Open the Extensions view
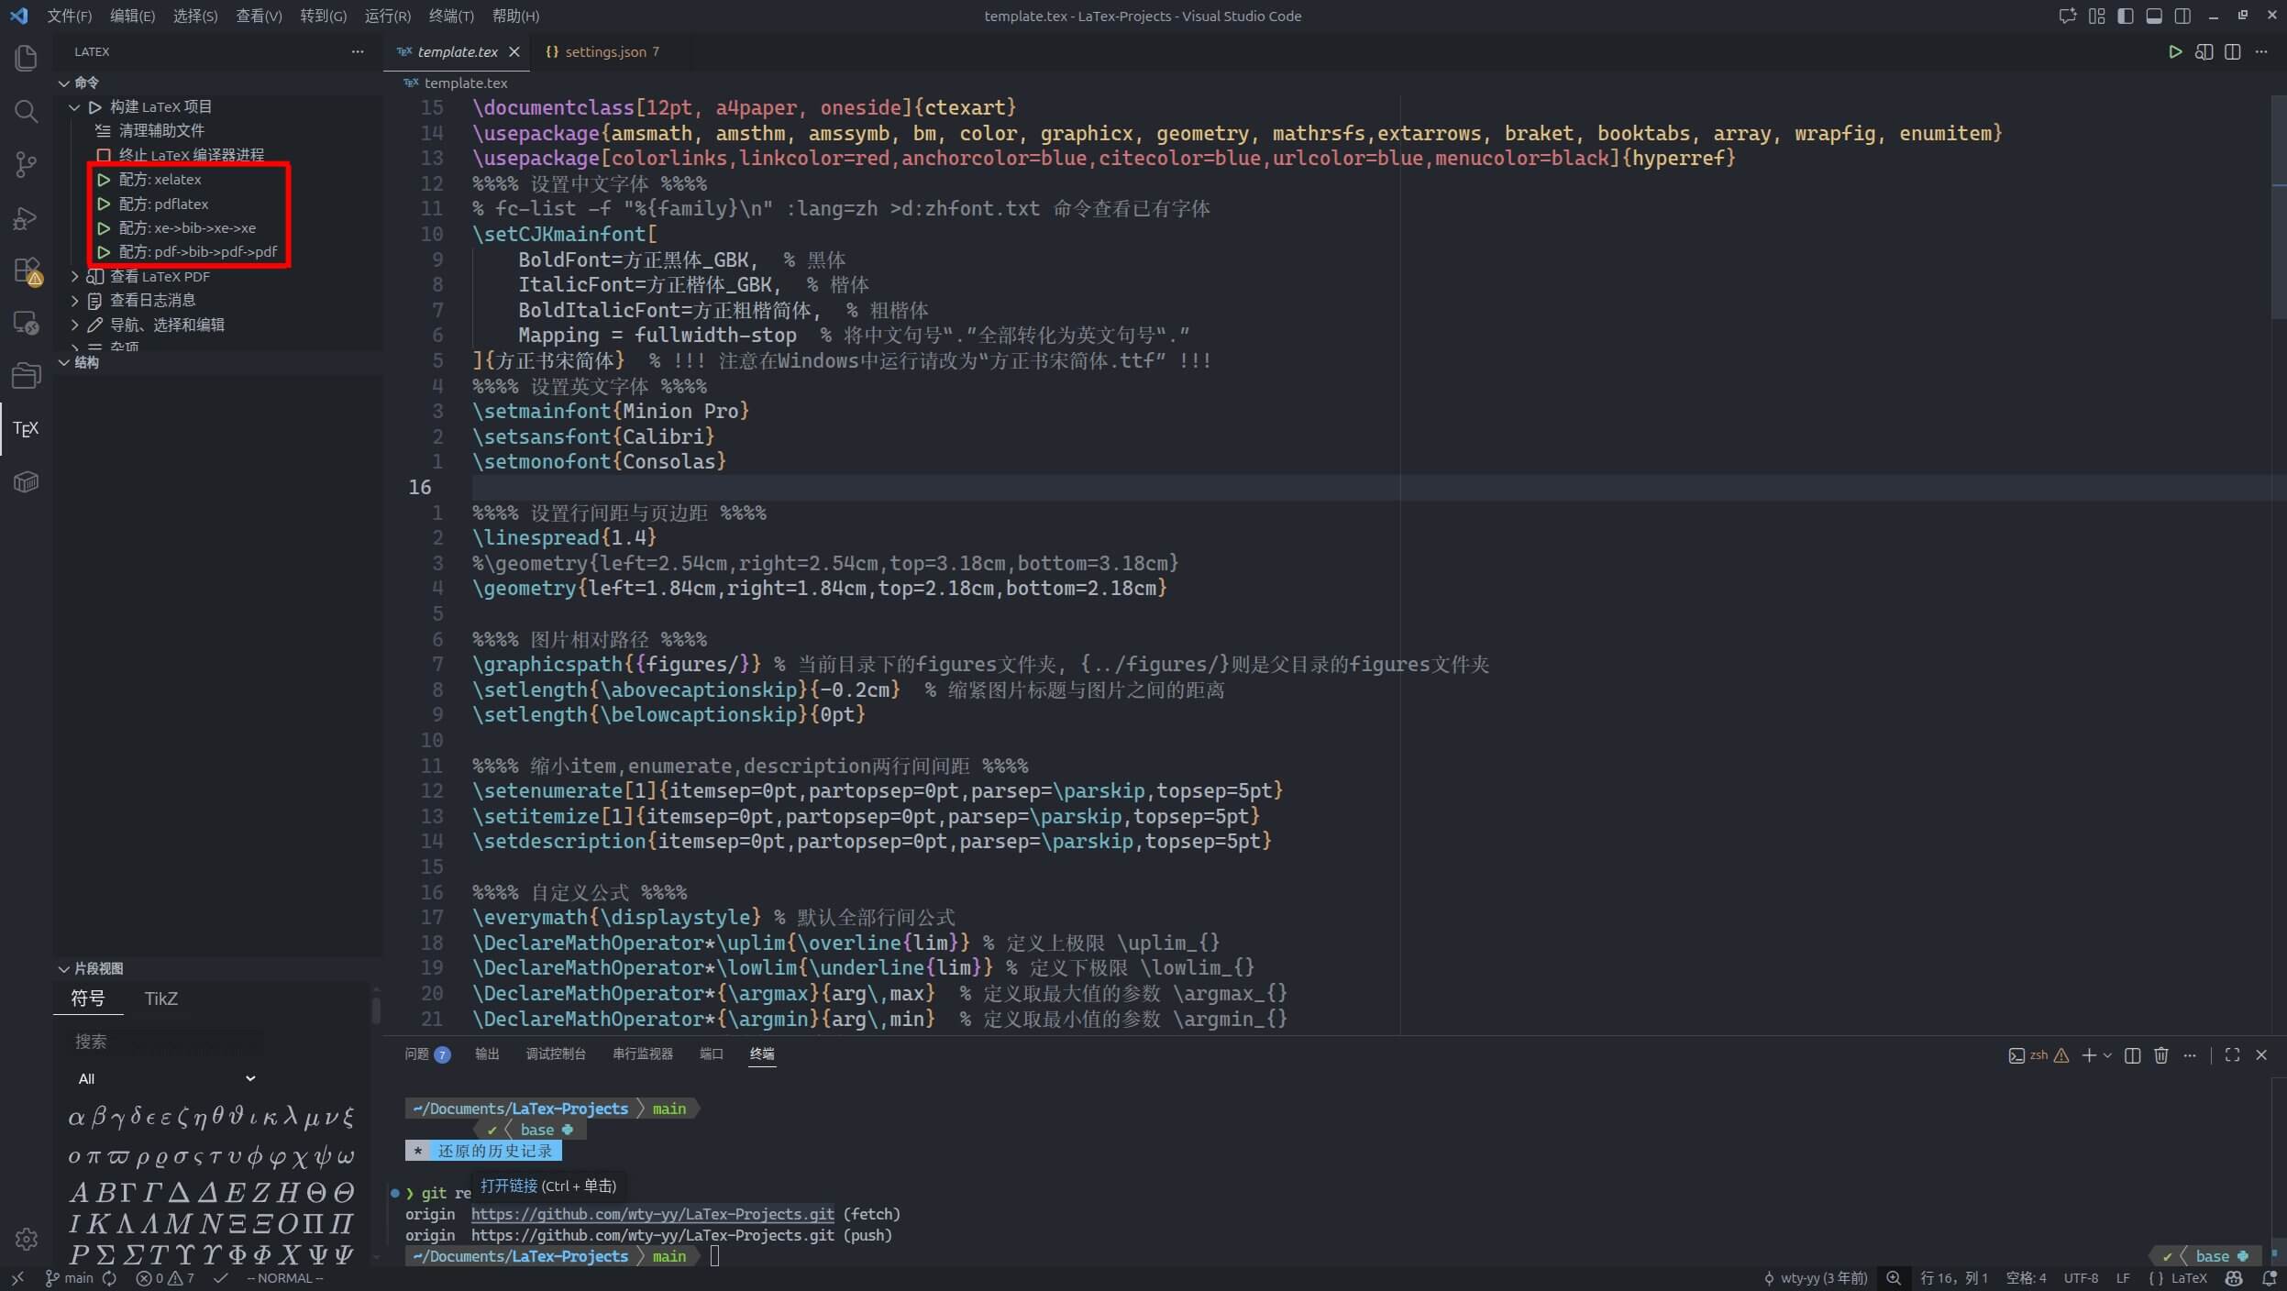The width and height of the screenshot is (2287, 1291). tap(26, 271)
